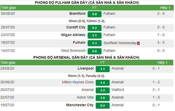Select the Watford team name
This screenshot has width=175, height=111.
[118, 90]
